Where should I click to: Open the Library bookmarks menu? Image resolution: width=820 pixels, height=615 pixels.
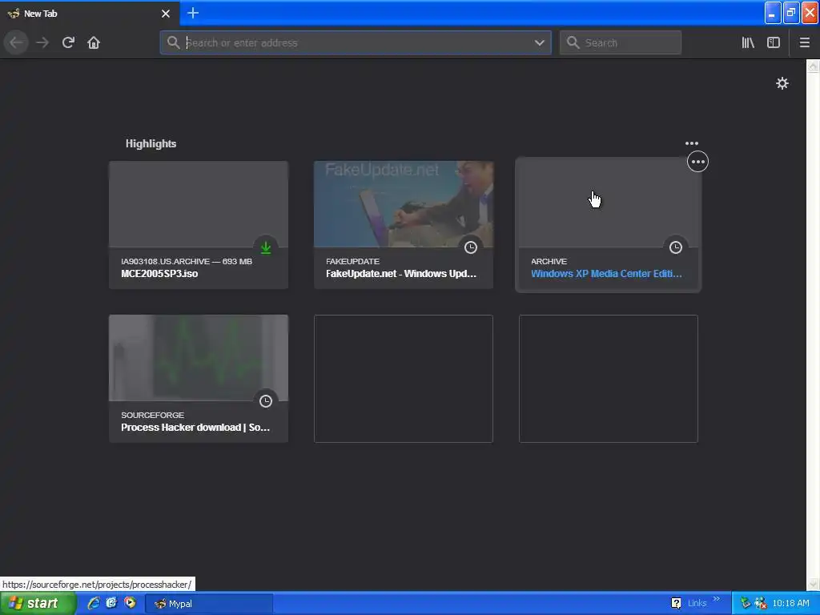[x=748, y=43]
